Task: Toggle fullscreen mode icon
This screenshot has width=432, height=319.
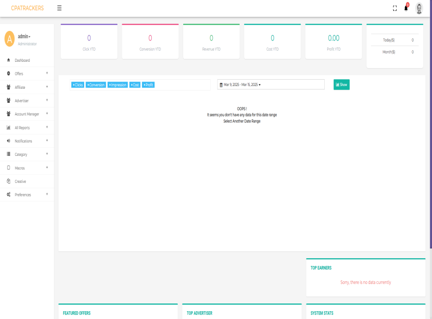Action: point(395,8)
